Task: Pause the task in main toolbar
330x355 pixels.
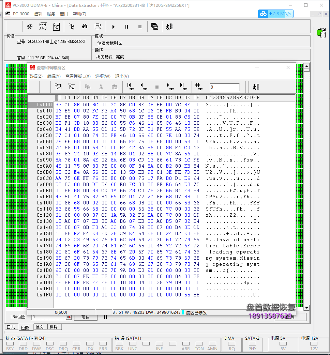Action: [126, 27]
